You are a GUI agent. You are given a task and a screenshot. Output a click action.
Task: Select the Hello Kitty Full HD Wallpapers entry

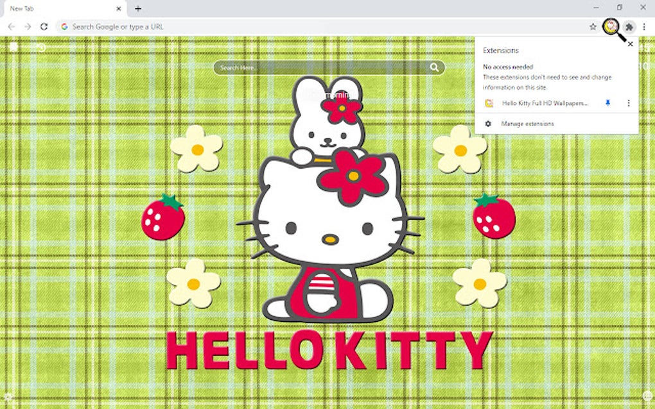545,103
